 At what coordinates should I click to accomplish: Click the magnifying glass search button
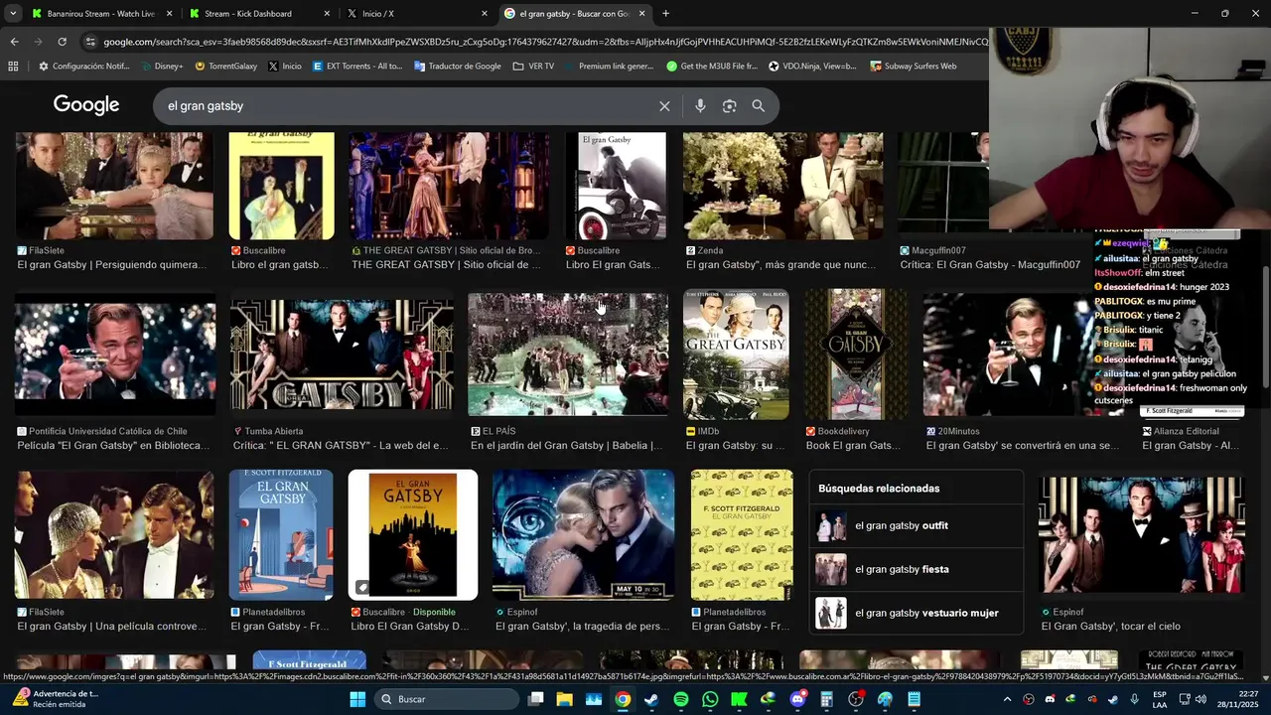point(759,106)
